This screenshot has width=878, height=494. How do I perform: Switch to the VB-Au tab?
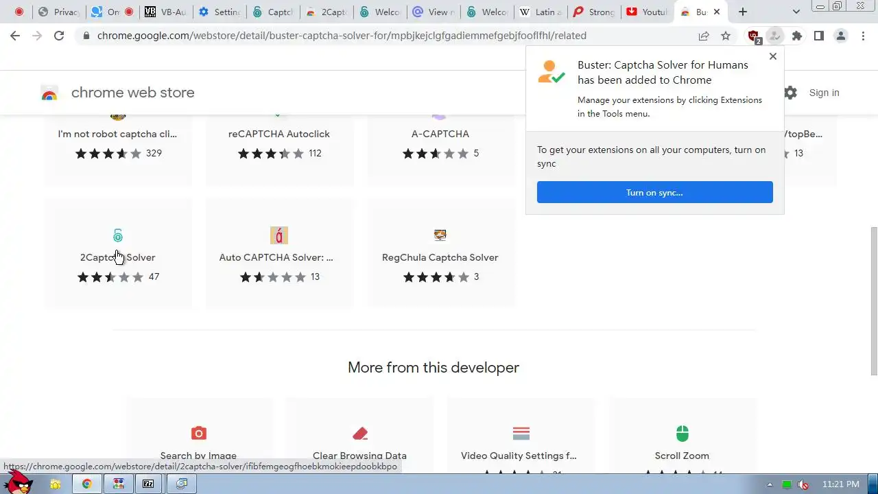165,12
